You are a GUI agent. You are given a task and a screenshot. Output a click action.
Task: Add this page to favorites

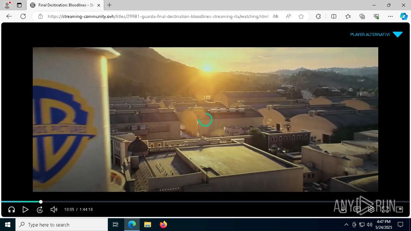click(301, 16)
